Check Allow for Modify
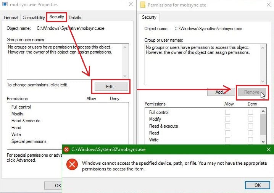The width and height of the screenshot is (274, 193). [x=227, y=119]
